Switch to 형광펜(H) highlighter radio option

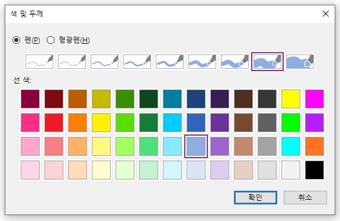click(x=50, y=40)
